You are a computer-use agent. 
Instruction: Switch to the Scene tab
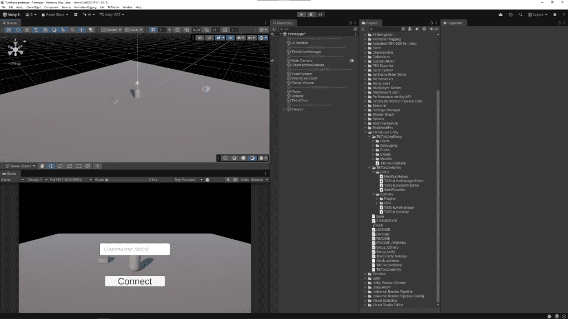click(x=10, y=23)
